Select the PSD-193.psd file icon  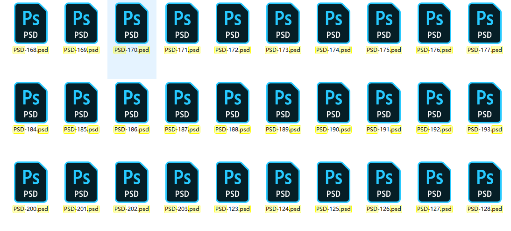click(484, 102)
